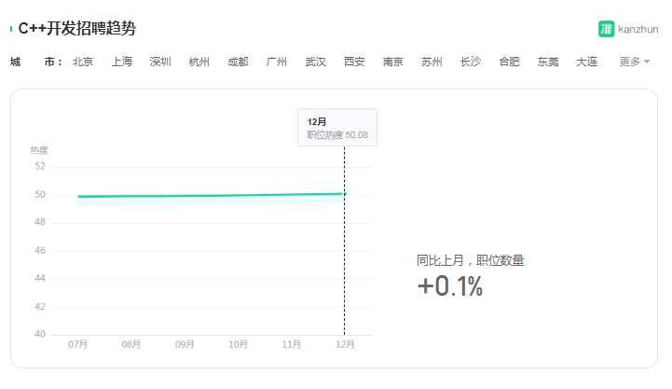672x389 pixels.
Task: Select 苏州 city option
Action: pos(432,62)
